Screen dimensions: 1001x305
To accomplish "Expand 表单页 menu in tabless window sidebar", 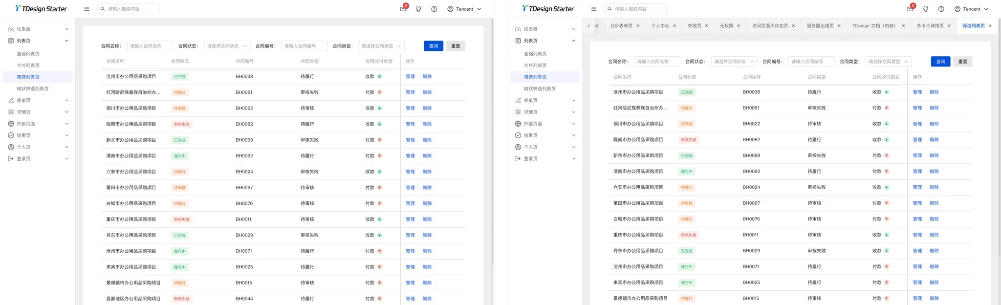I will click(x=38, y=100).
